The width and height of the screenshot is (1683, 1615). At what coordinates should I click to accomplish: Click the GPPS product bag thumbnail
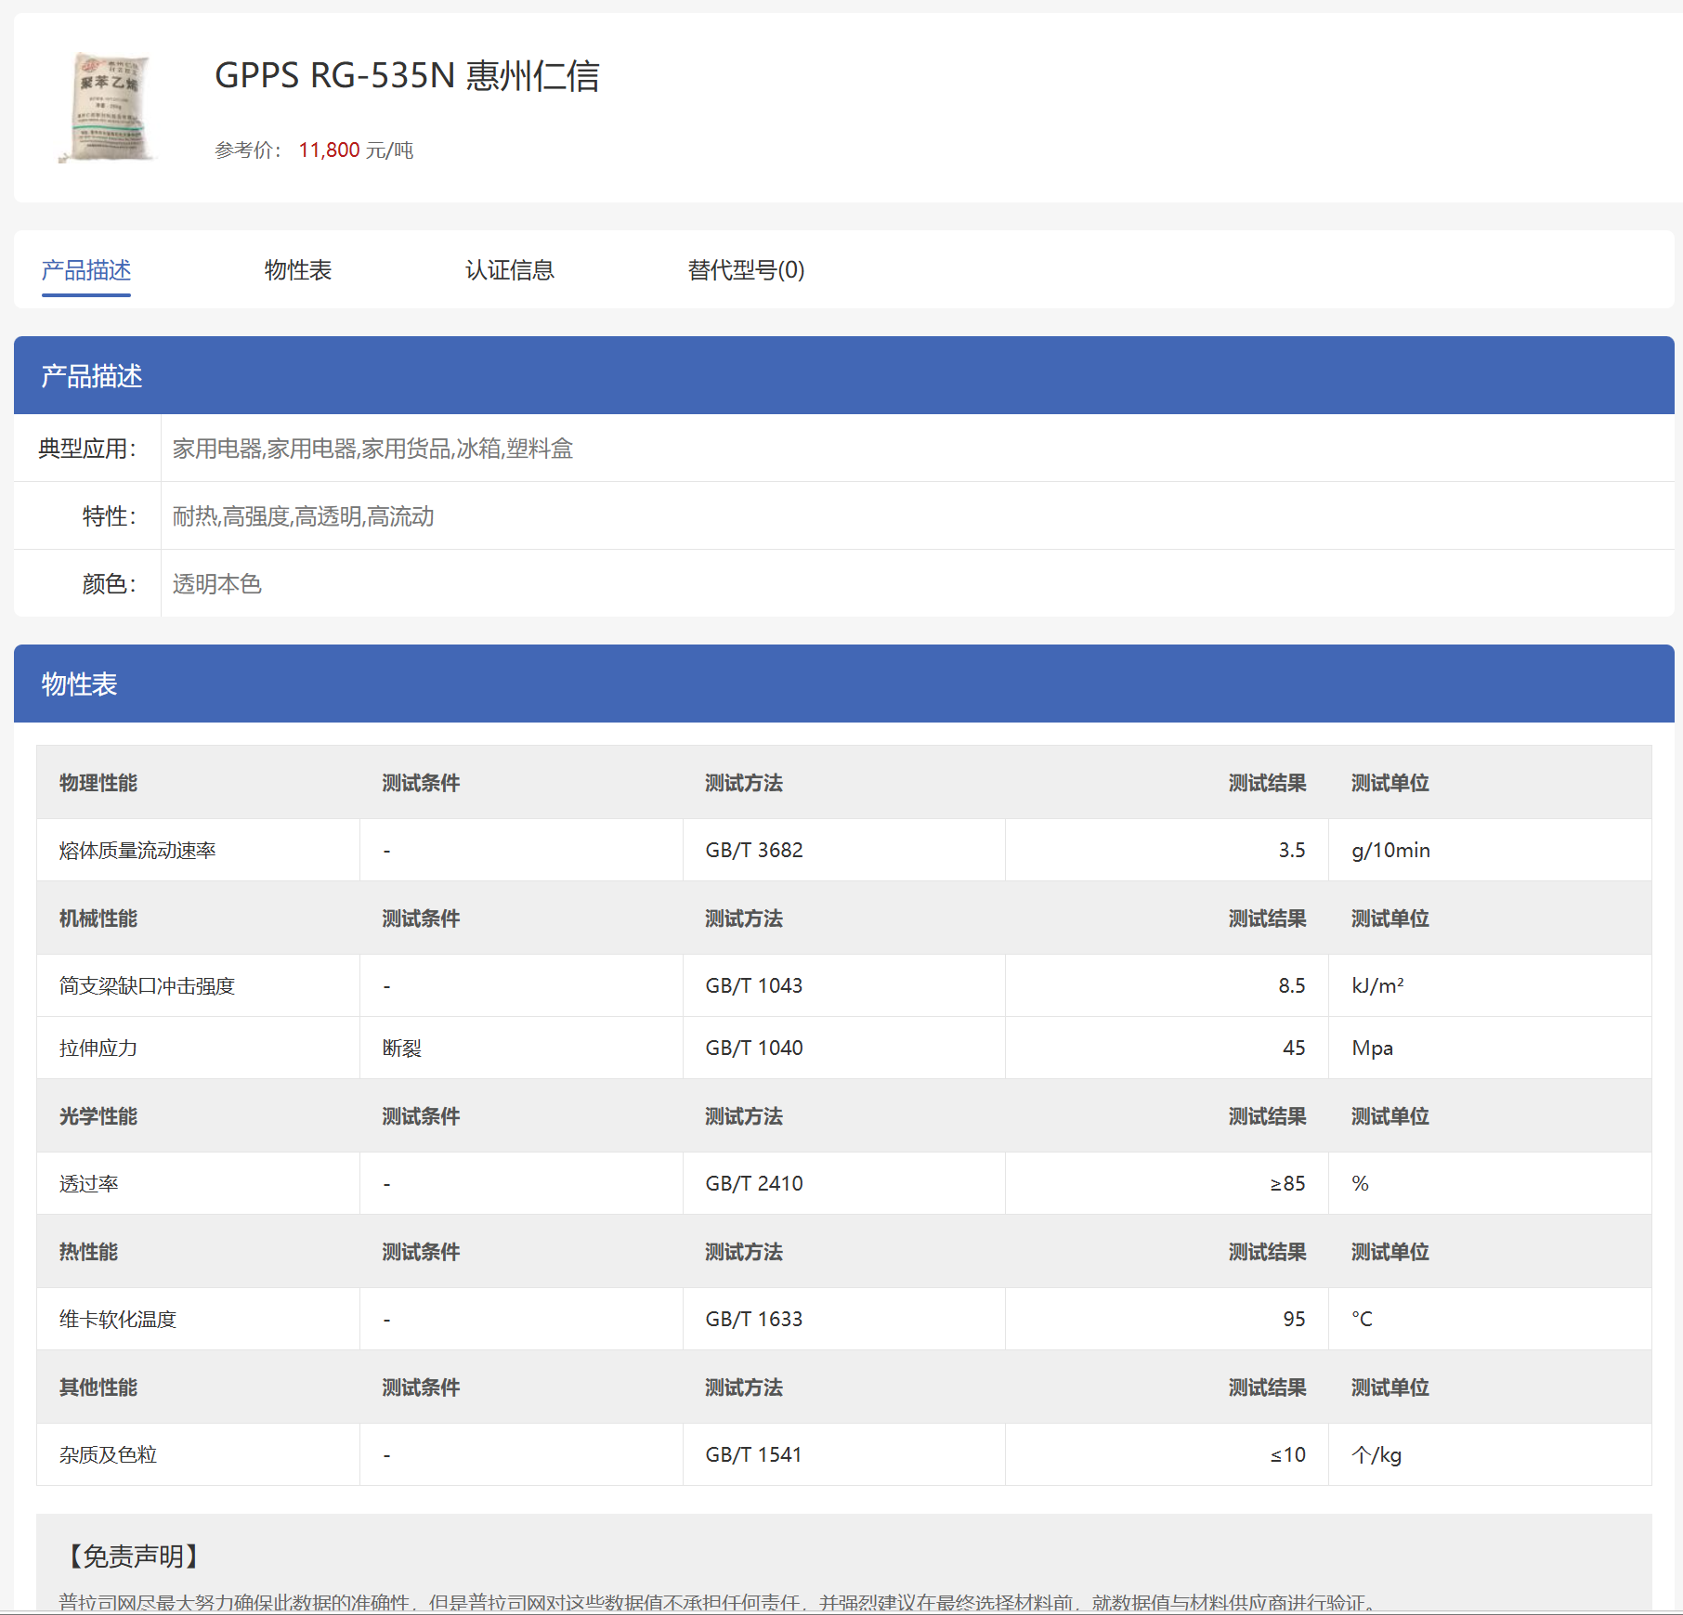(x=108, y=108)
